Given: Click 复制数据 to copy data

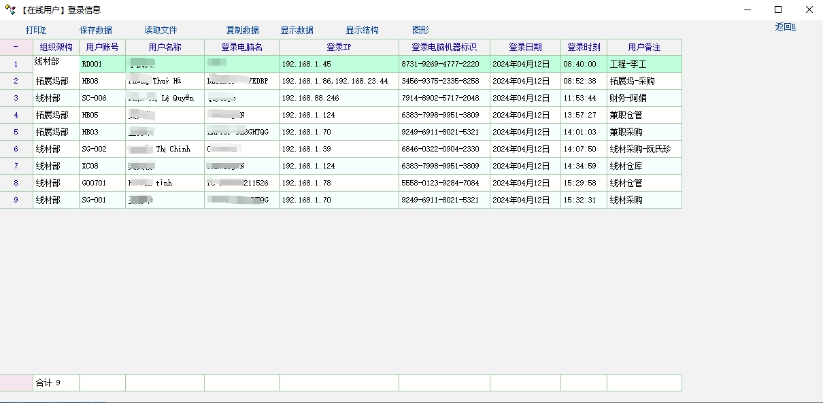Looking at the screenshot, I should click(243, 30).
